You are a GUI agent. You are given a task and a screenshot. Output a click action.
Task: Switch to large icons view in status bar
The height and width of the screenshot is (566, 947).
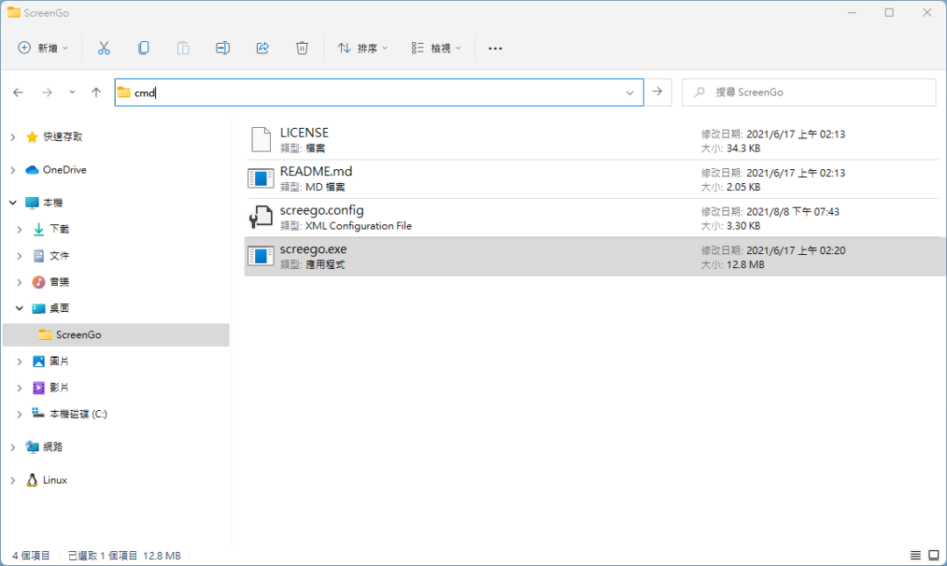pyautogui.click(x=934, y=555)
